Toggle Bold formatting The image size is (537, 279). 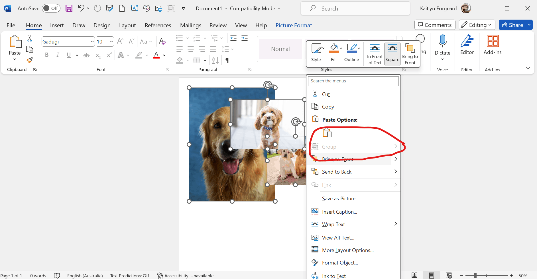(47, 55)
